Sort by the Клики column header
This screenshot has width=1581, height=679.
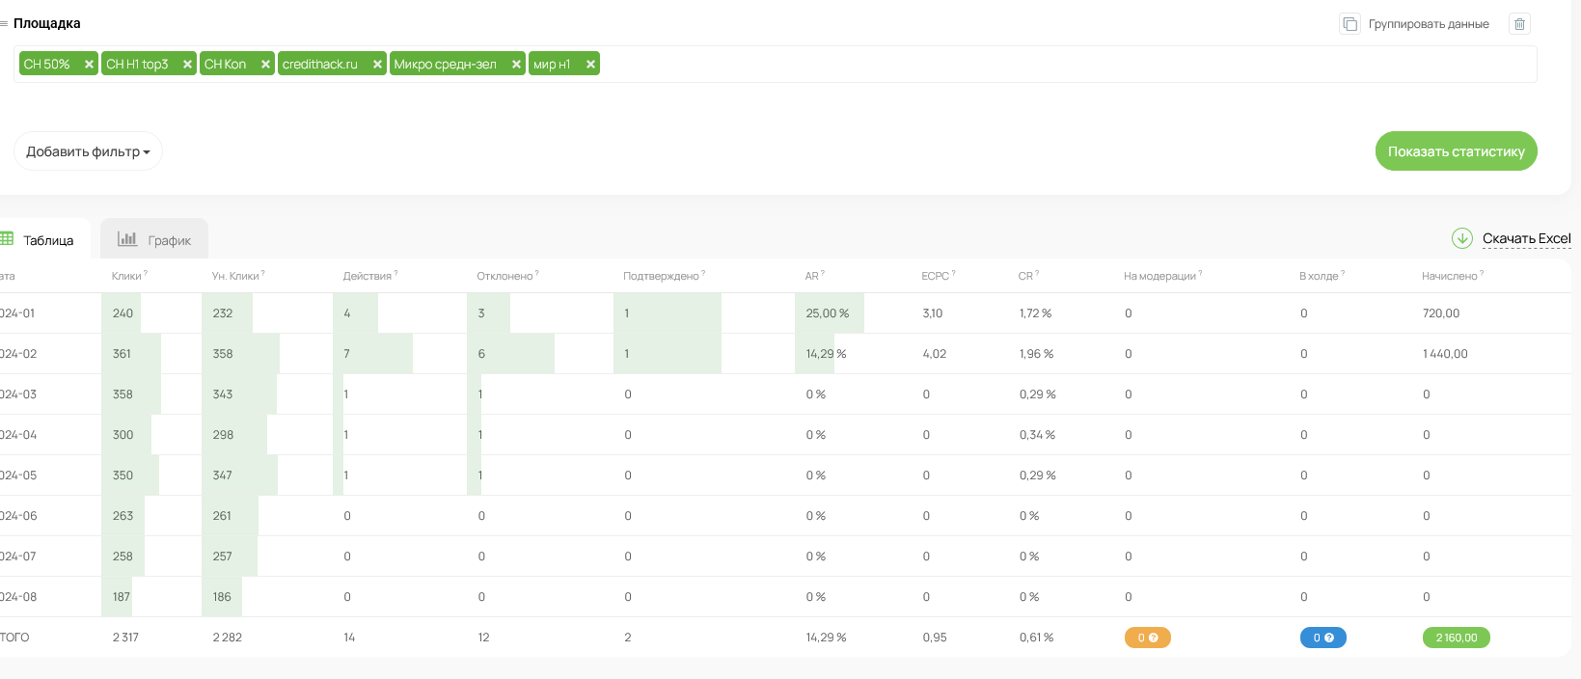pyautogui.click(x=126, y=276)
